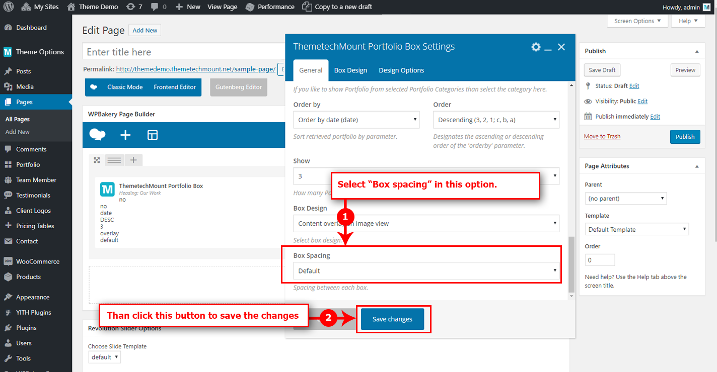Image resolution: width=717 pixels, height=372 pixels.
Task: Click the Save changes button
Action: coord(393,319)
